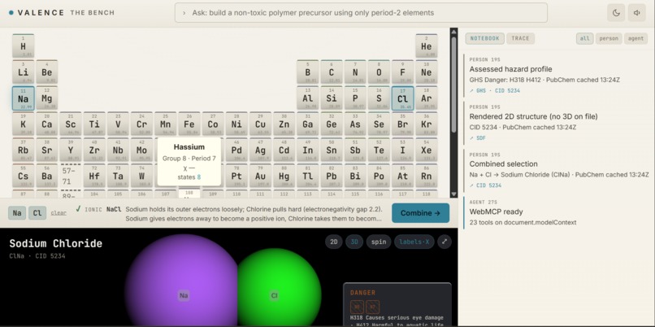Click the DANGER hazard card
This screenshot has width=655, height=327.
(397, 305)
